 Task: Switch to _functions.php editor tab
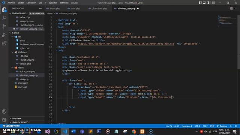(100, 8)
